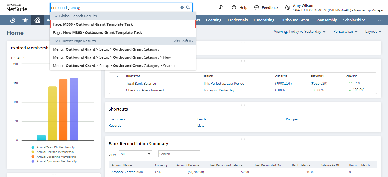The height and width of the screenshot is (177, 388).
Task: Open the Shortcuts star icon
Action: (25, 20)
